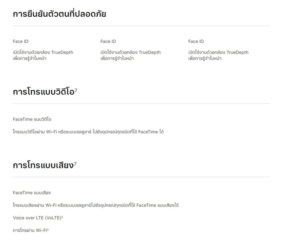Click first column TrueDepth camera description
This screenshot has height=246, width=284.
coord(43,55)
